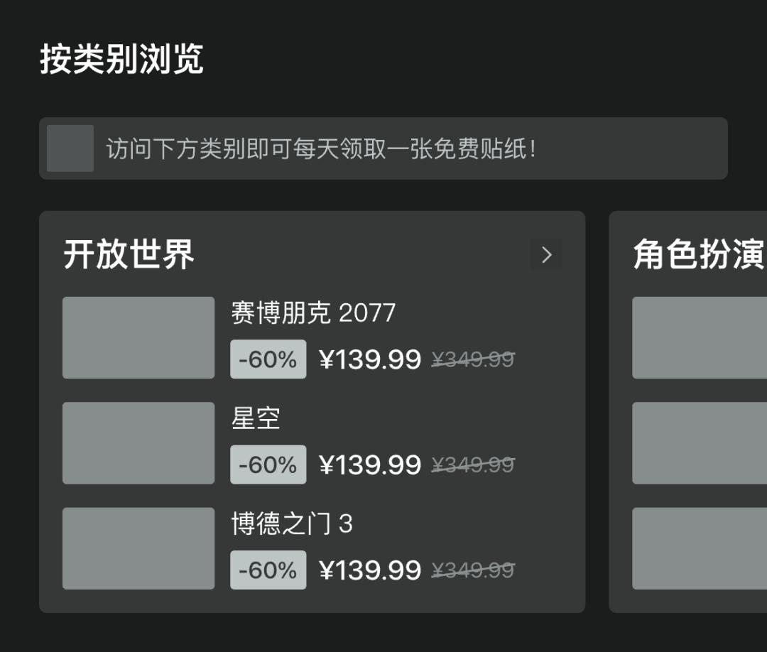Viewport: 767px width, 652px height.
Task: Click the ¥139.99 price of 博德之门 3
Action: coord(370,570)
